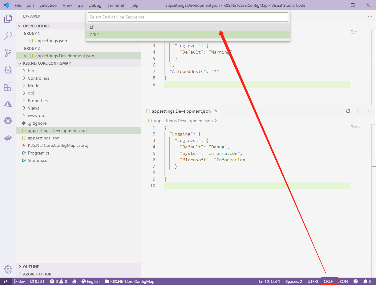
Task: Click the K8S.NETCore.ConfigMap folder status item
Action: coord(130,281)
